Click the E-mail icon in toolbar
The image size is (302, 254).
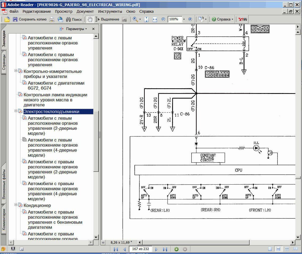coord(60,19)
